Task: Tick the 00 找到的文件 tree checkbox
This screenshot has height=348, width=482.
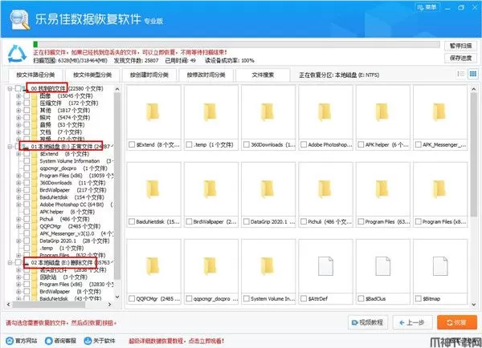Action: click(x=18, y=89)
